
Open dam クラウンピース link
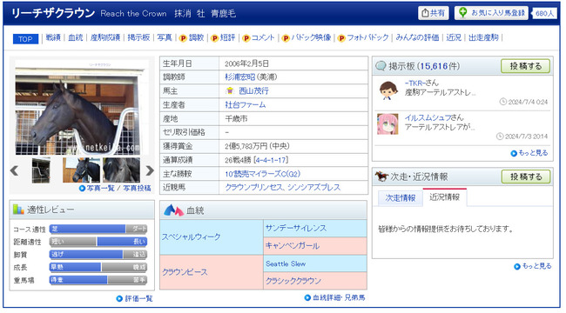pyautogui.click(x=185, y=272)
